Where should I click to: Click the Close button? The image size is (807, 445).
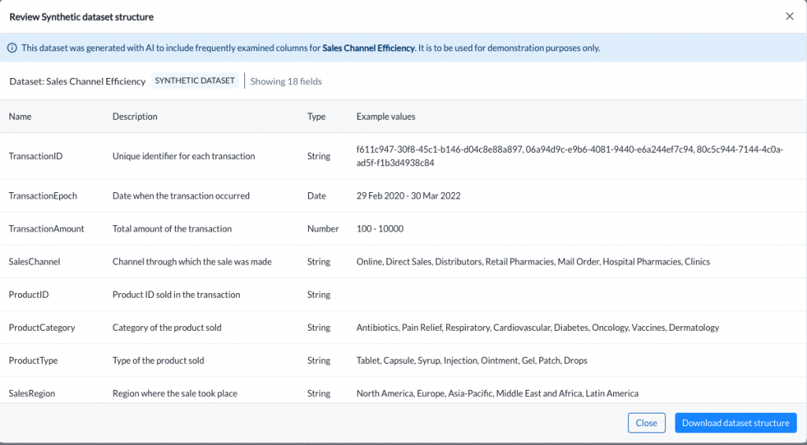(646, 423)
